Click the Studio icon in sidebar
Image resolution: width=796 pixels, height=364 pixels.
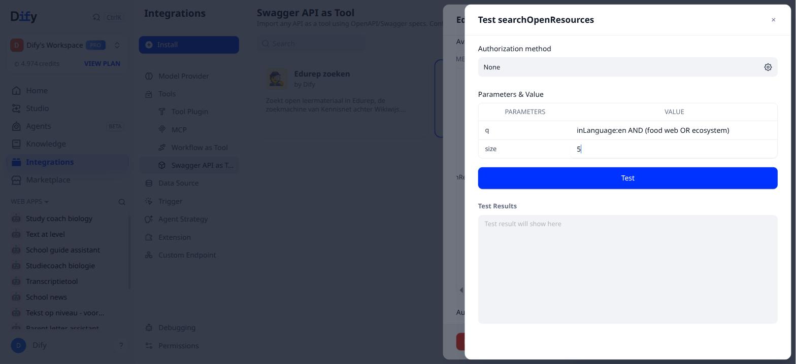pyautogui.click(x=16, y=108)
